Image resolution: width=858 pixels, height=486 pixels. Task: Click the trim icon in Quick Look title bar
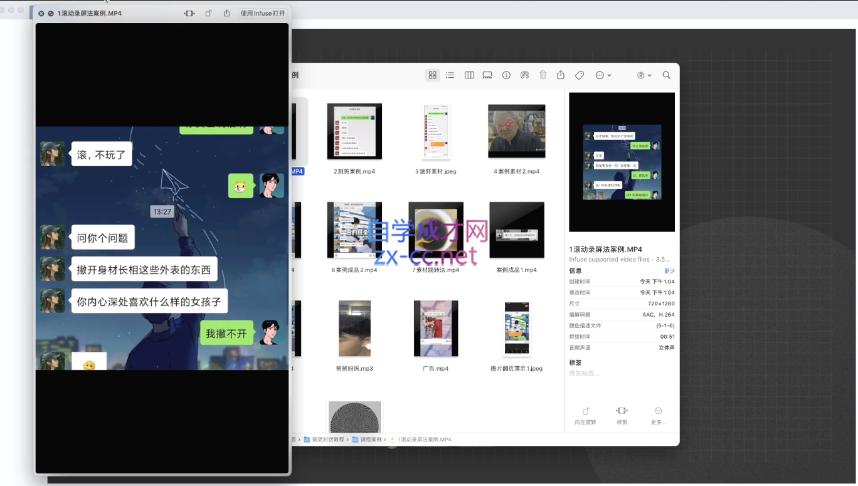(189, 13)
